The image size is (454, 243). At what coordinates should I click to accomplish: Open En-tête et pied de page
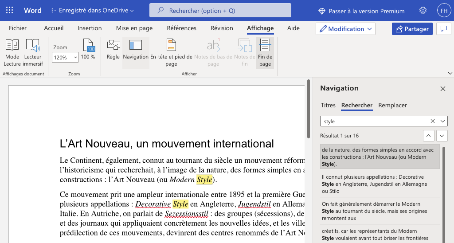(x=171, y=53)
